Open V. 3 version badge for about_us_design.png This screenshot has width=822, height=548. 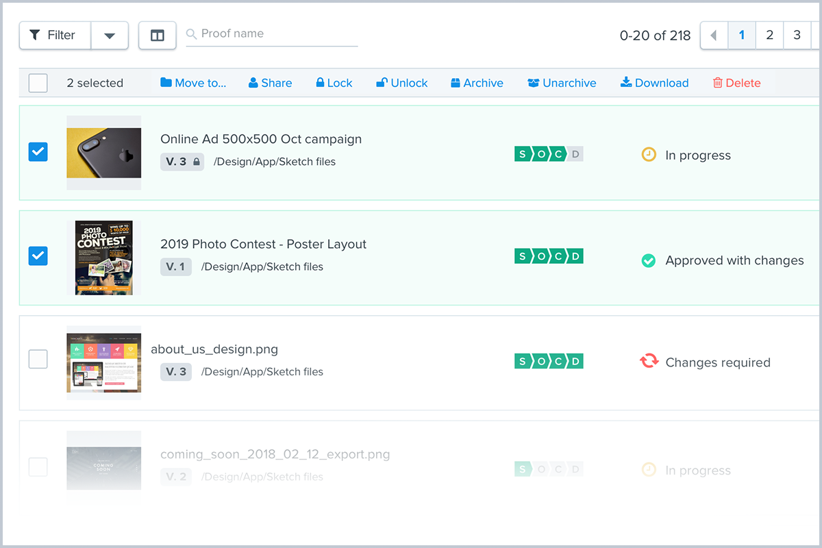[x=176, y=371]
